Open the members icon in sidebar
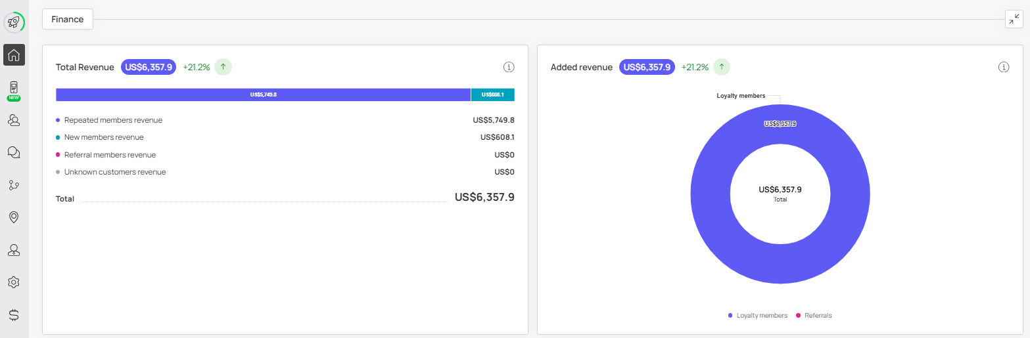 click(x=14, y=120)
